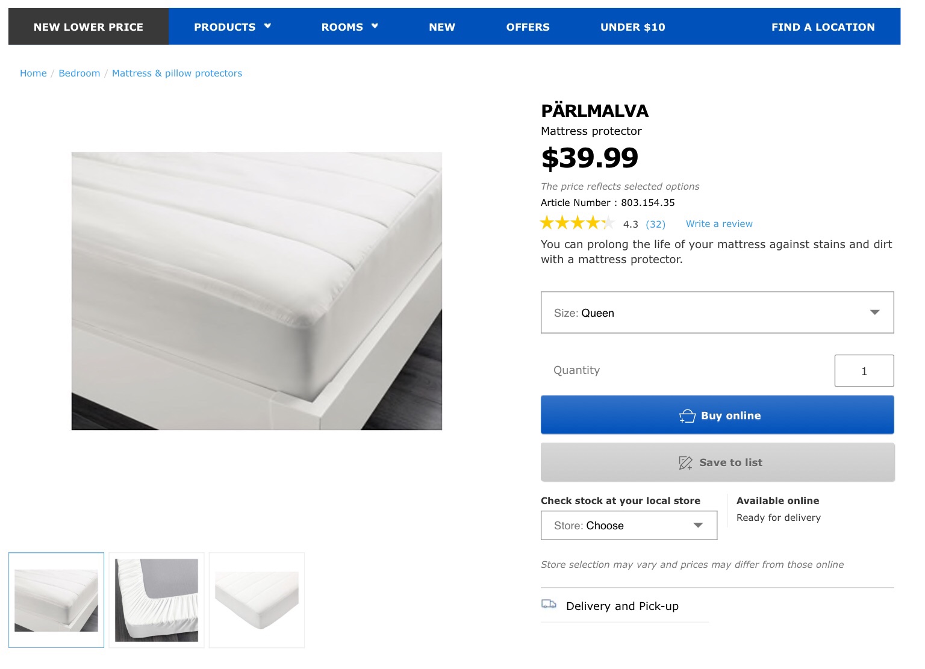Go to Bedroom in the breadcrumb
The image size is (925, 669).
click(79, 73)
